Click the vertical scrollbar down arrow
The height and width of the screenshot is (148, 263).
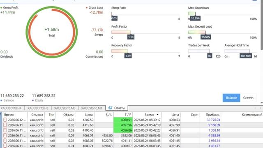point(262,102)
